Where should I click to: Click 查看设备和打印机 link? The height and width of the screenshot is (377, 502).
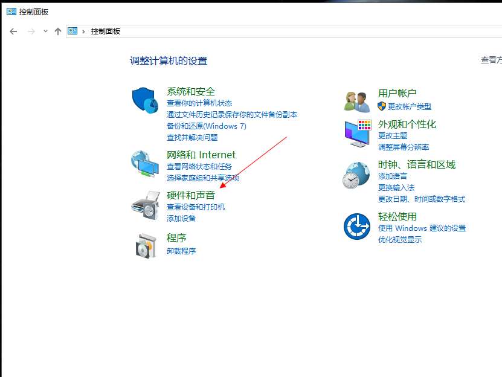tap(196, 207)
